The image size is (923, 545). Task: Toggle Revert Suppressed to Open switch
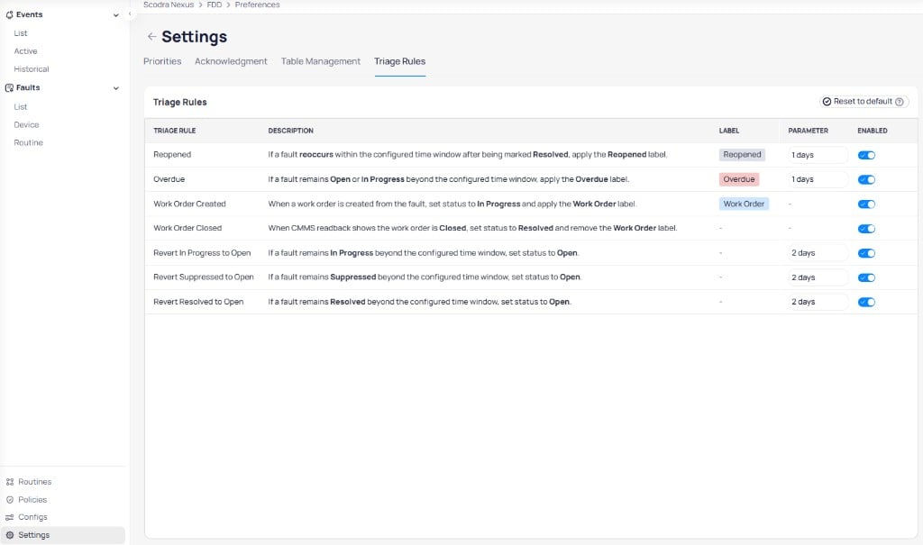(x=866, y=277)
